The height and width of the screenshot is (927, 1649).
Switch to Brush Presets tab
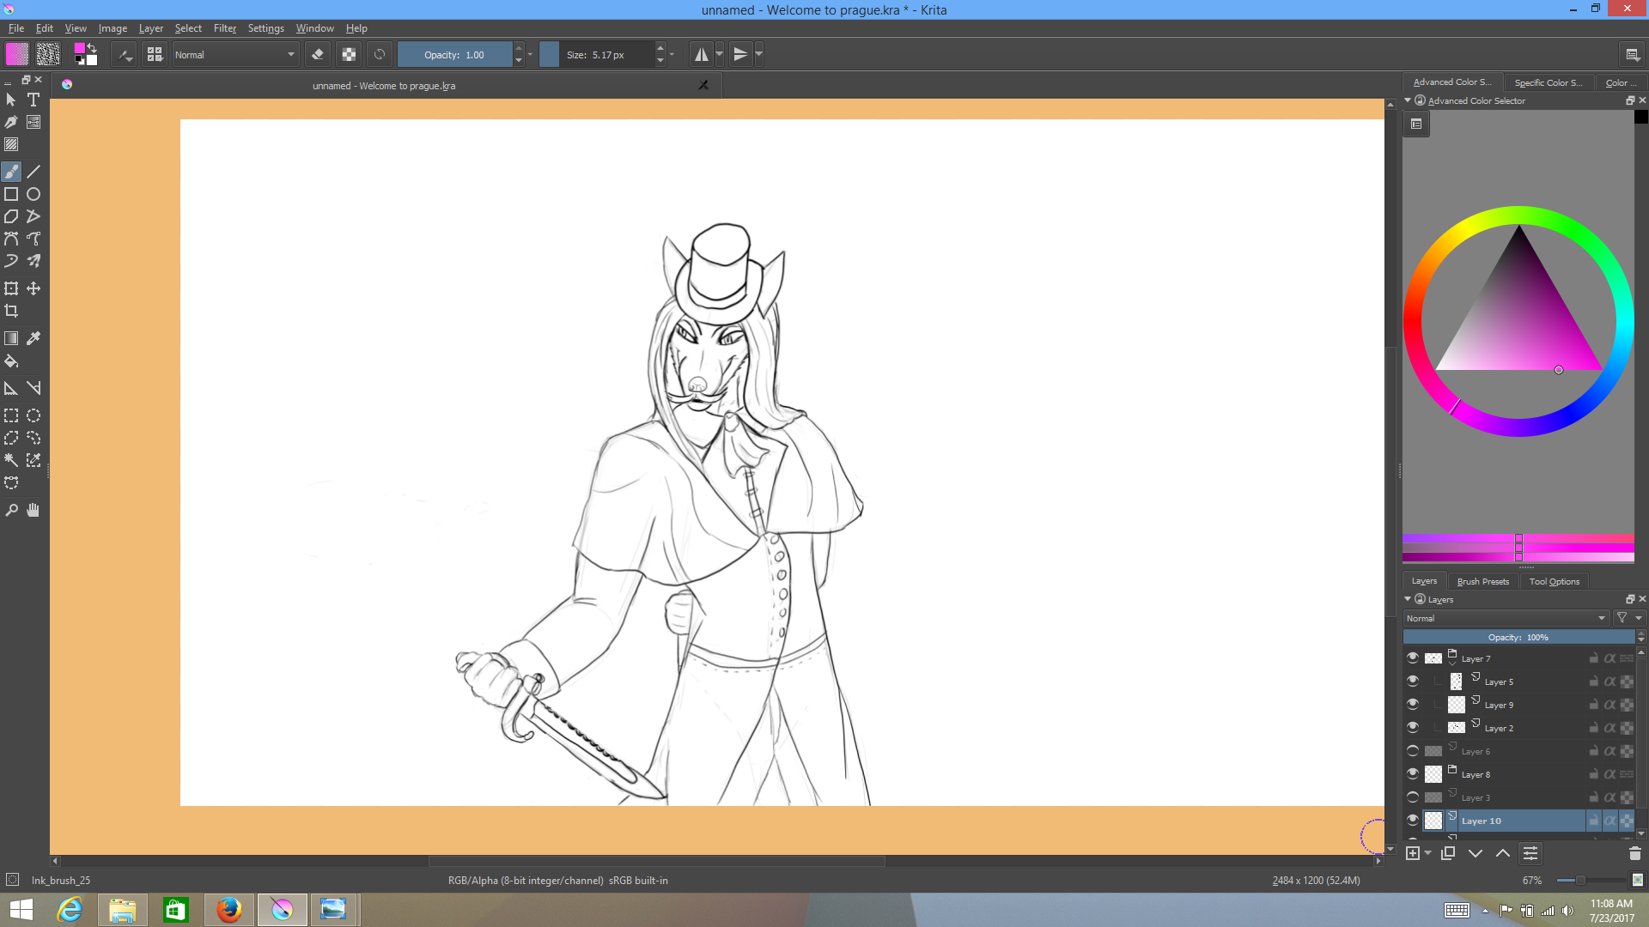(1482, 581)
